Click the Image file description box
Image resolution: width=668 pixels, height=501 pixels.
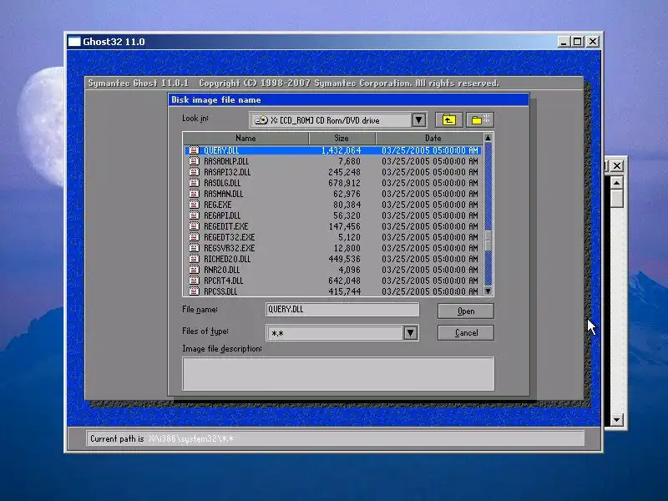[338, 373]
